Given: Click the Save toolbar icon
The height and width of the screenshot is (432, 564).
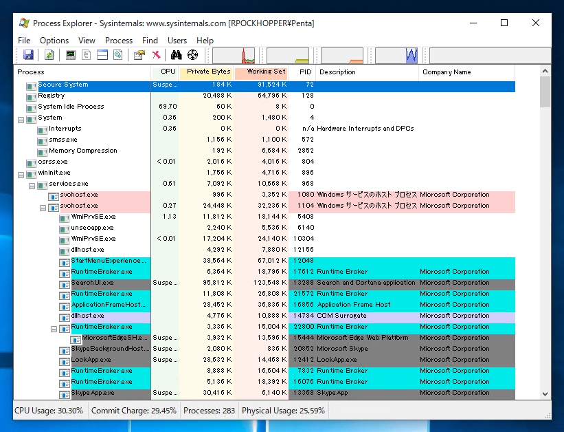Looking at the screenshot, I should tap(28, 54).
